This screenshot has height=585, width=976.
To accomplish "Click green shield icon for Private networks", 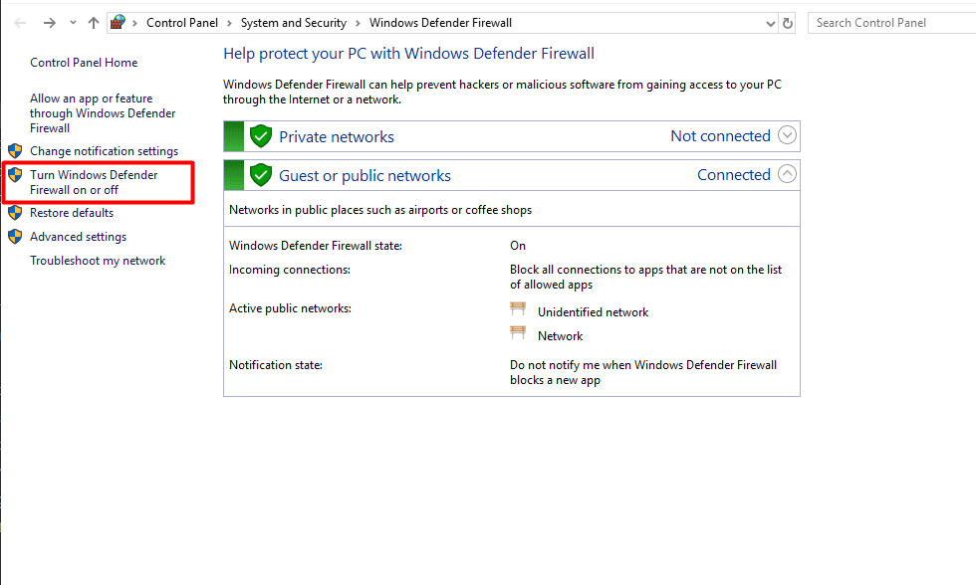I will click(x=261, y=136).
